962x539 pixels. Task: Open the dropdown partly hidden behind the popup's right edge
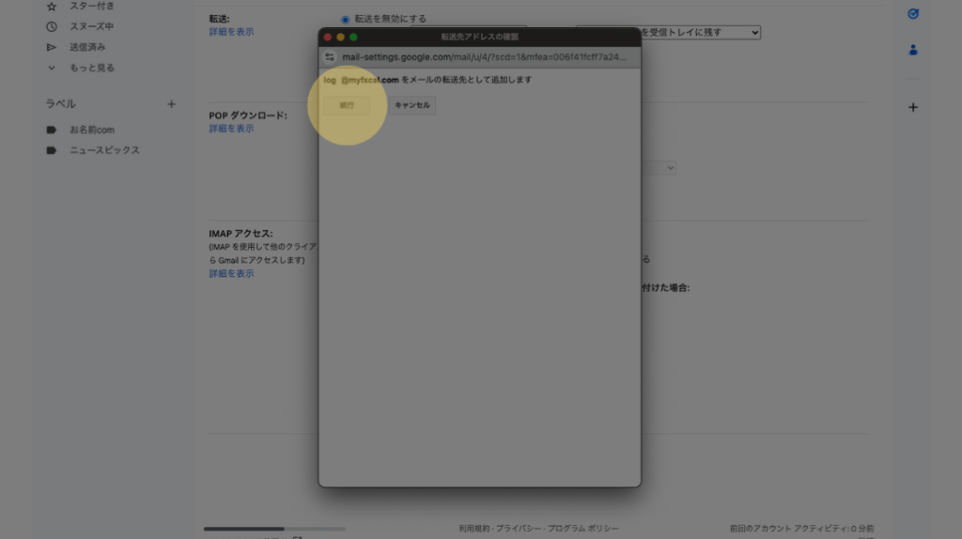click(x=659, y=168)
